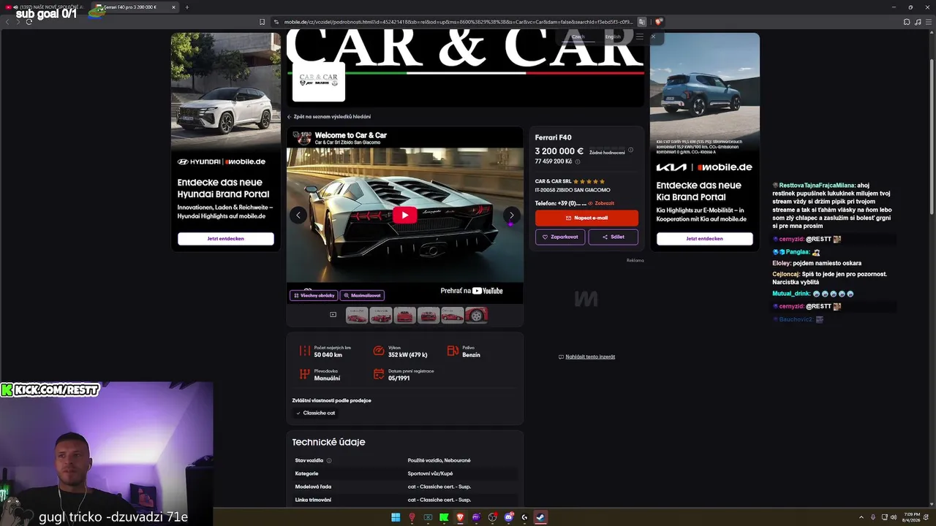Viewport: 936px width, 526px height.
Task: Open Discord from taskbar
Action: tap(508, 517)
